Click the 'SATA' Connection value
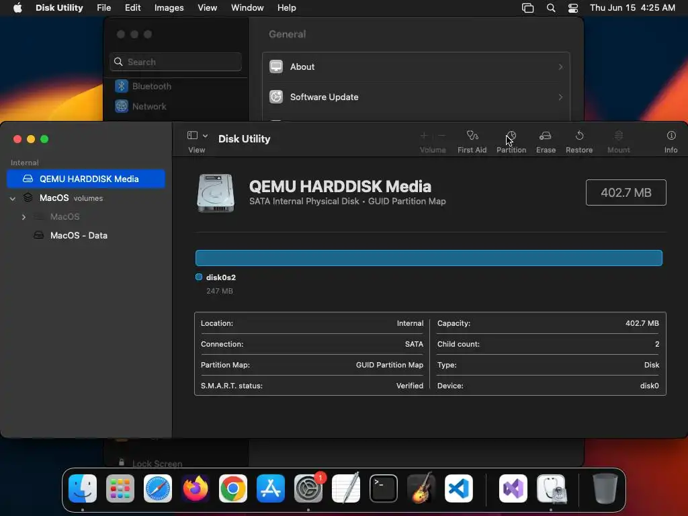Screen dimensions: 688x516 click(x=414, y=344)
